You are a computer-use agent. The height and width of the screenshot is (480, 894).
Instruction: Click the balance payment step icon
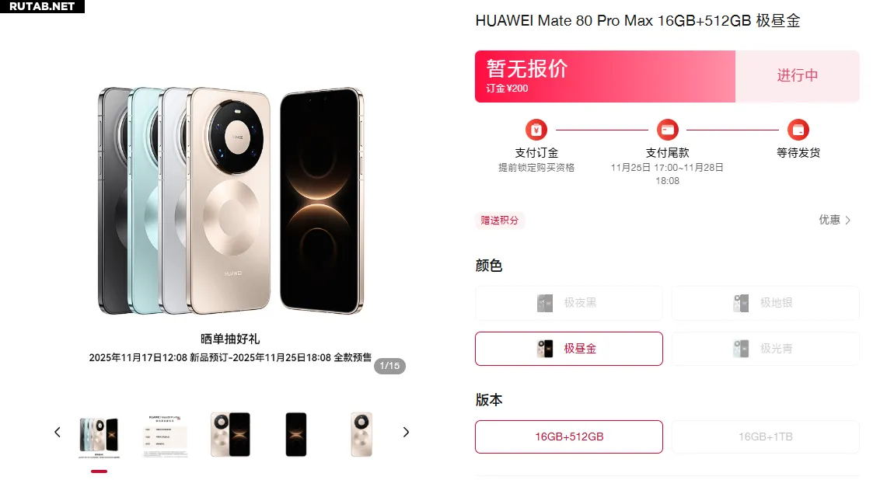(667, 130)
